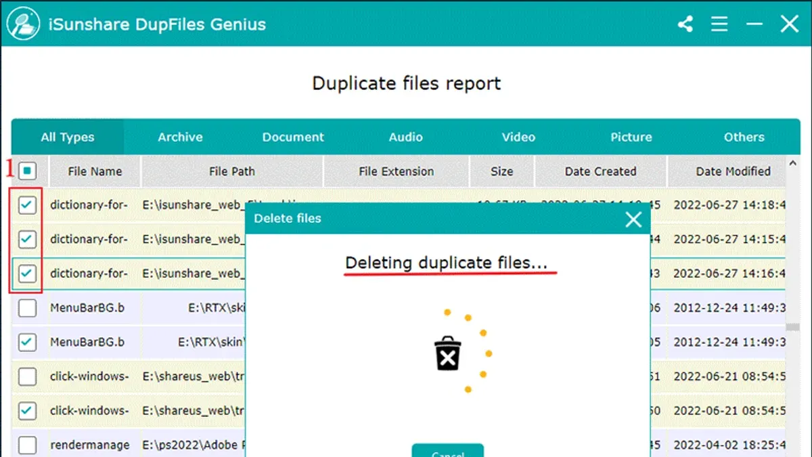Uncheck dictionary-for- row modified 14:15
The width and height of the screenshot is (812, 457).
point(27,239)
